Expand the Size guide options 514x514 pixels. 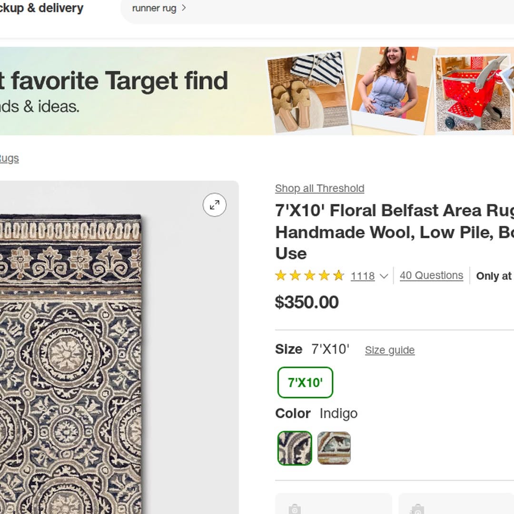pyautogui.click(x=389, y=350)
